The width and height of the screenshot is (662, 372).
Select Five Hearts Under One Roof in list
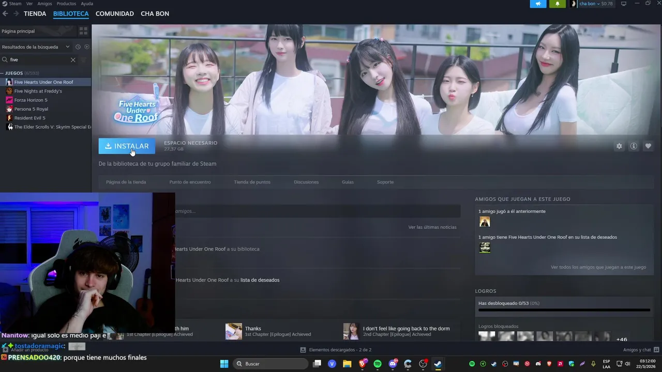click(x=46, y=82)
